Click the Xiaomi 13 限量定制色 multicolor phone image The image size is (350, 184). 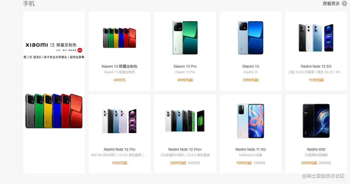click(119, 38)
